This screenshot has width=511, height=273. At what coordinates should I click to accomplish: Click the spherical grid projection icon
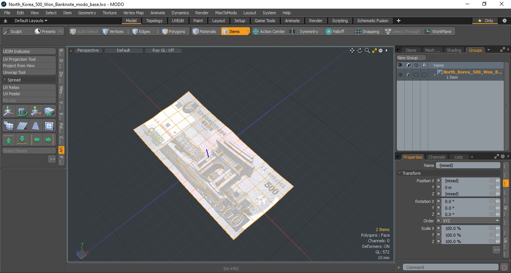(x=49, y=126)
